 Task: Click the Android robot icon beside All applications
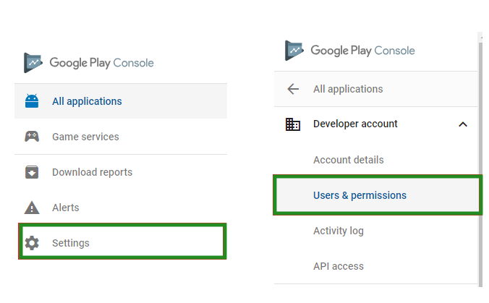click(x=32, y=101)
